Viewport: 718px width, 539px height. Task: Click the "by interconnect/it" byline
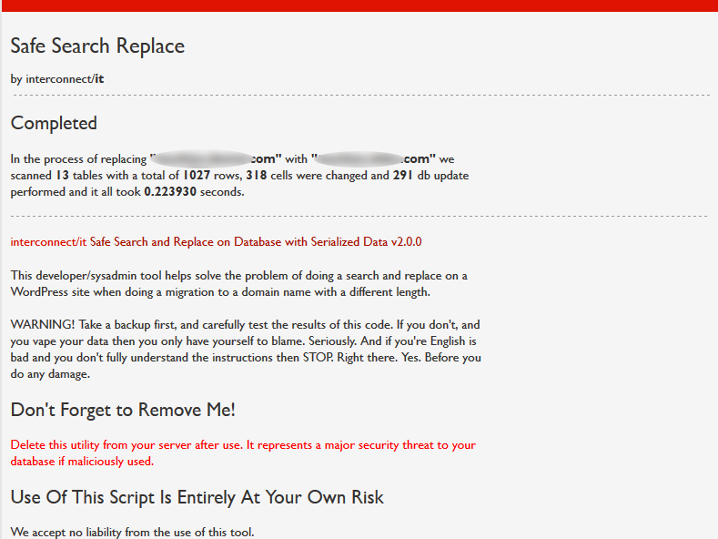tap(57, 79)
